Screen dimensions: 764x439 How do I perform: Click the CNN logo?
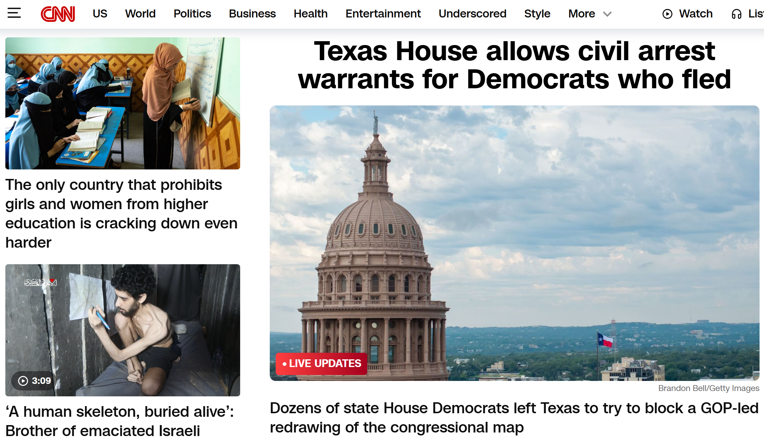coord(58,14)
